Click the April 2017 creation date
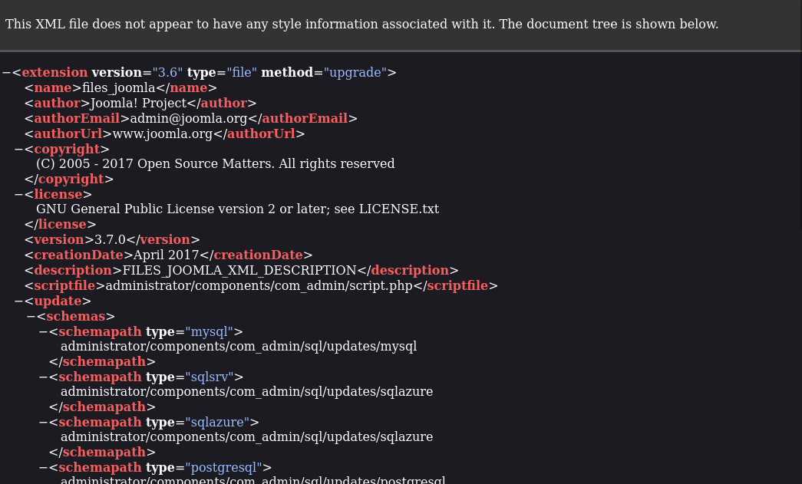This screenshot has width=802, height=484. 167,255
